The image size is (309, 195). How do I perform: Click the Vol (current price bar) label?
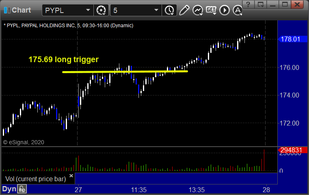[x=35, y=179]
